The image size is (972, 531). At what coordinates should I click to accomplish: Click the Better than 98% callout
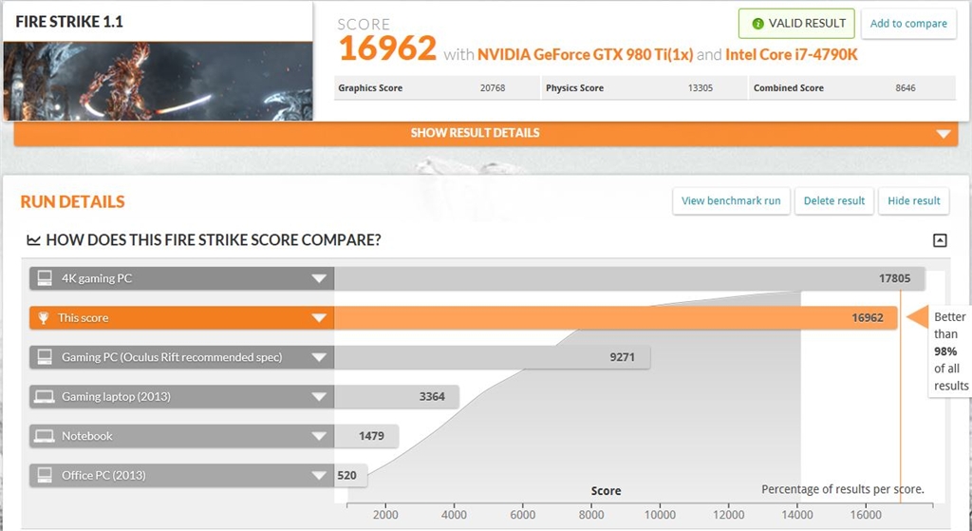(950, 351)
